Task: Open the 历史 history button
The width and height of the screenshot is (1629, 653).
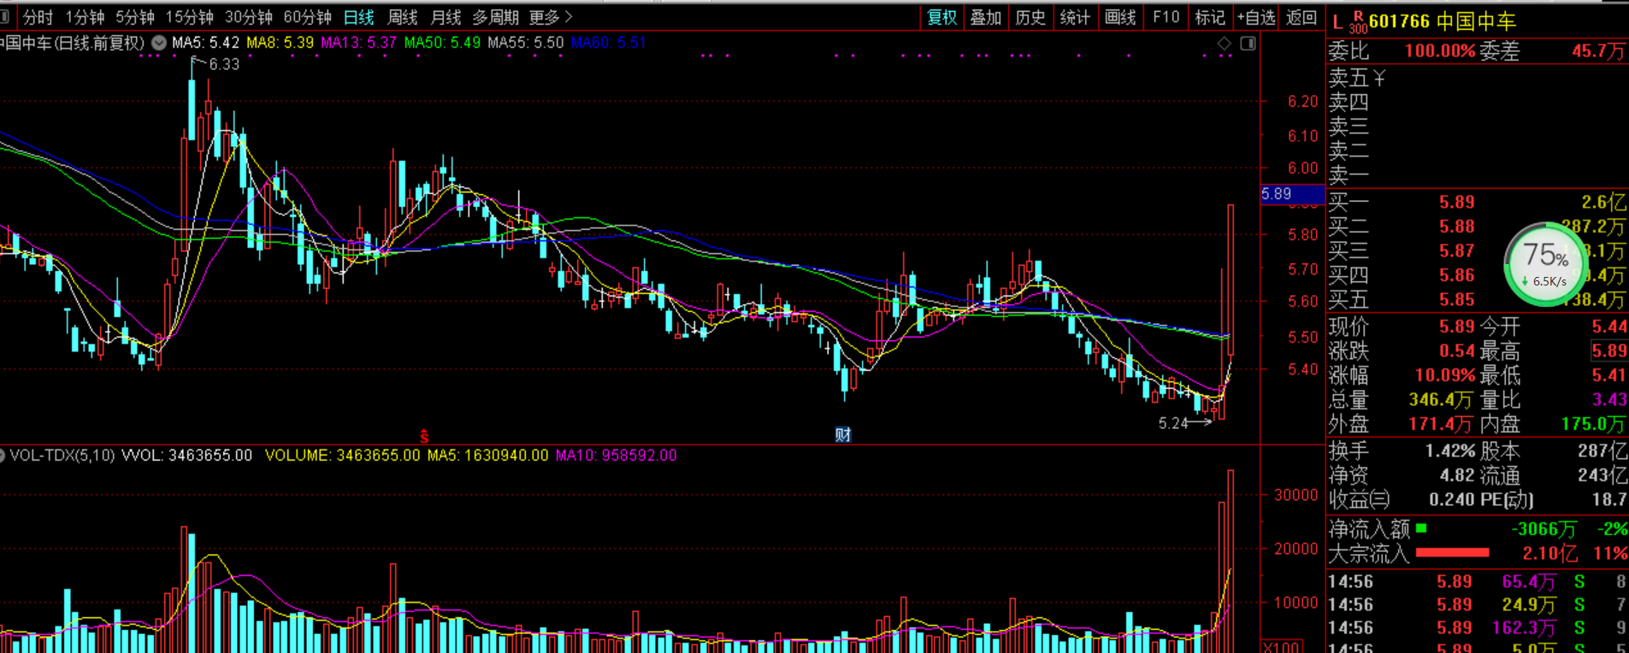Action: pos(1030,17)
